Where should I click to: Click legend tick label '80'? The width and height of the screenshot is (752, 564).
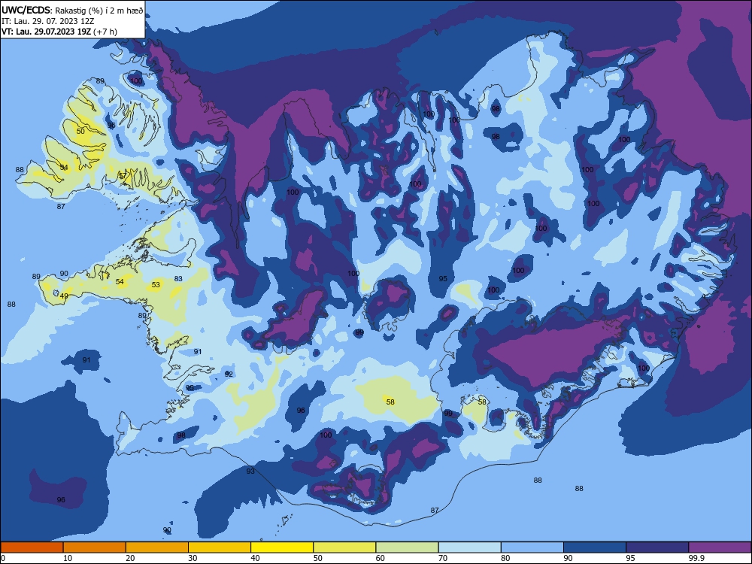pos(505,558)
